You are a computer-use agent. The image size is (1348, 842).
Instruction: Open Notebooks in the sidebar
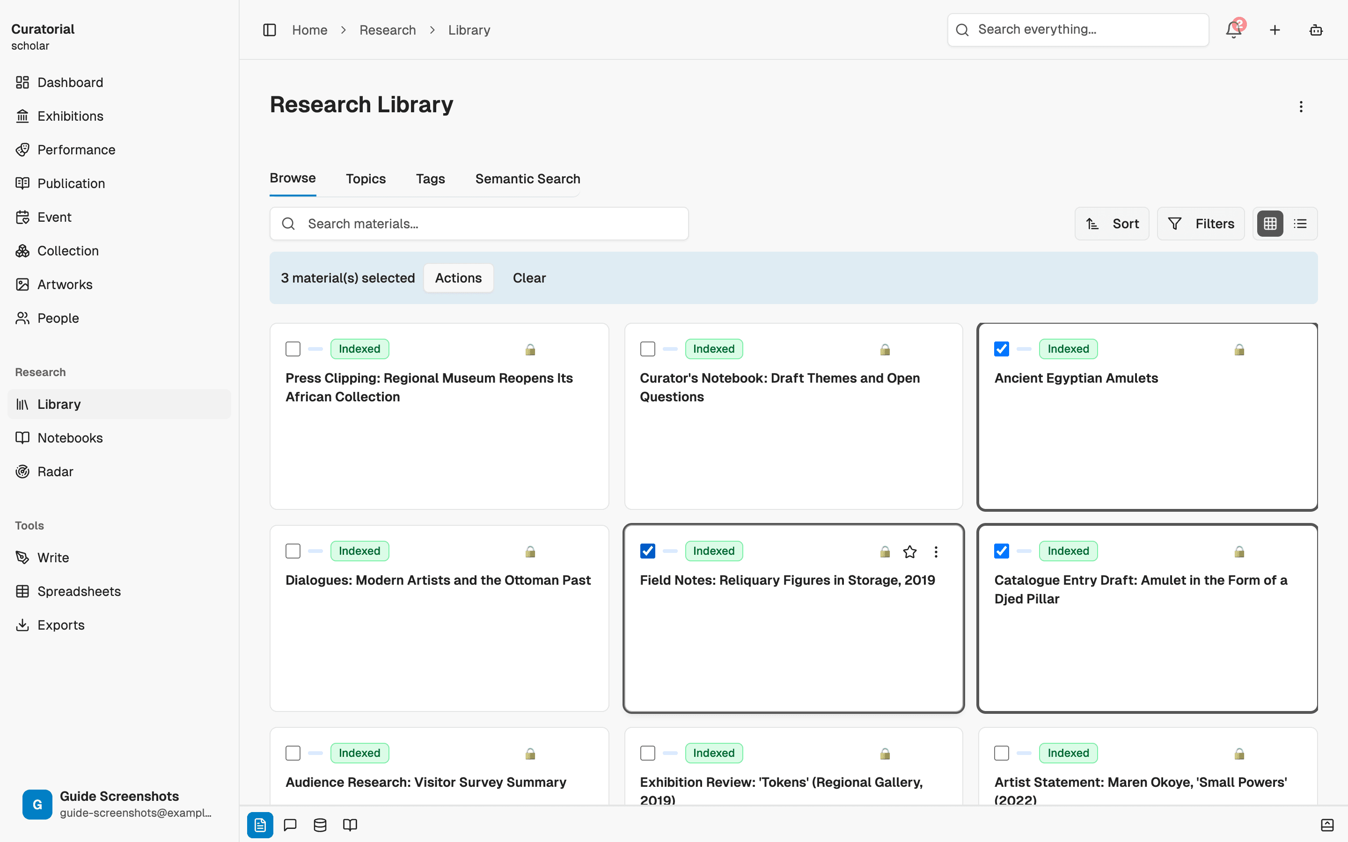[119, 438]
